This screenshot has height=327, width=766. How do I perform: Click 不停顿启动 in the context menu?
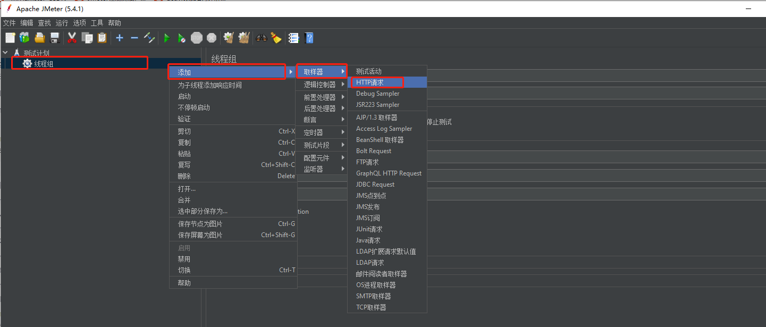[233, 107]
